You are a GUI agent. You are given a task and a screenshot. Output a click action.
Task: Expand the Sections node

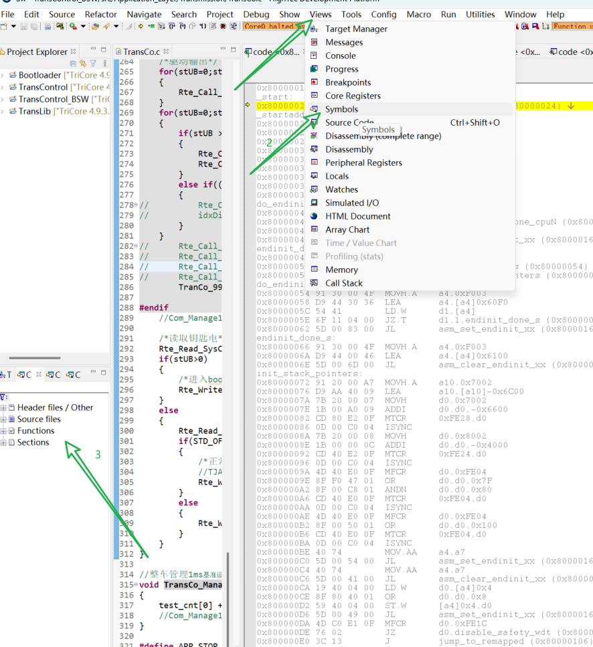point(3,442)
